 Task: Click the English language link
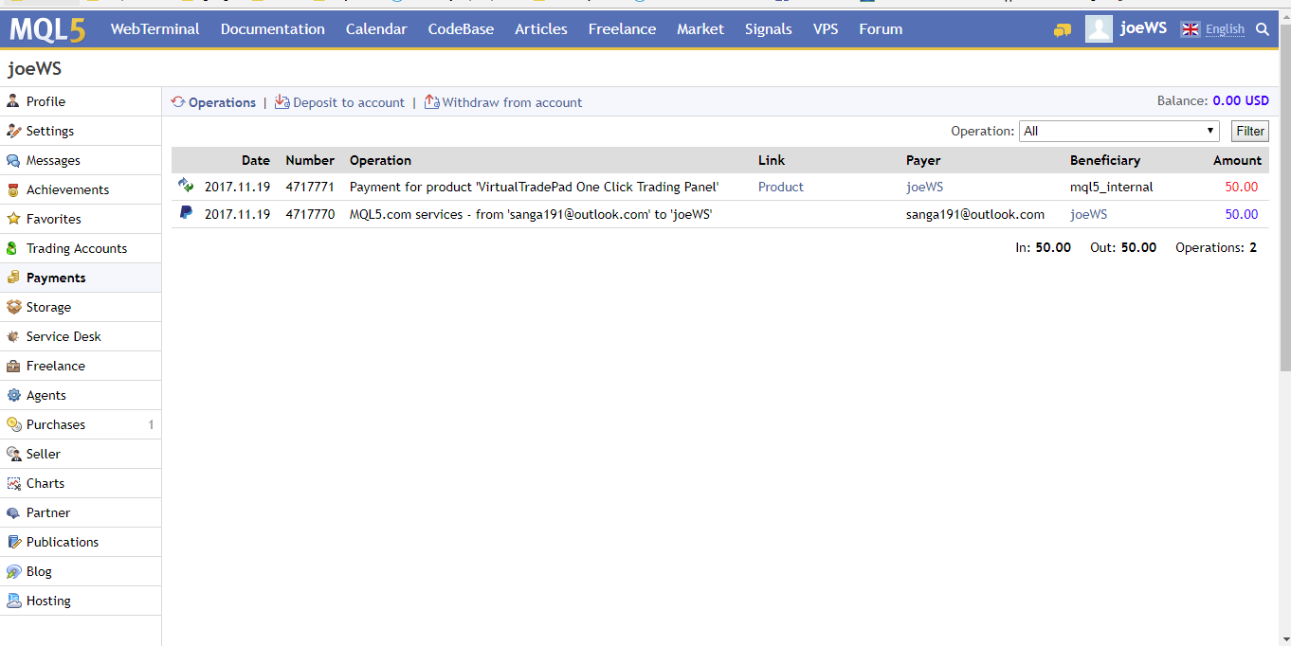(1225, 29)
